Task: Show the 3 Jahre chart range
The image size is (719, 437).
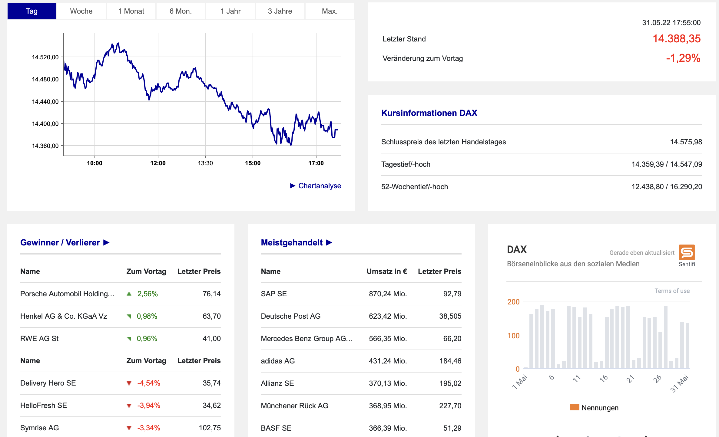Action: [280, 11]
